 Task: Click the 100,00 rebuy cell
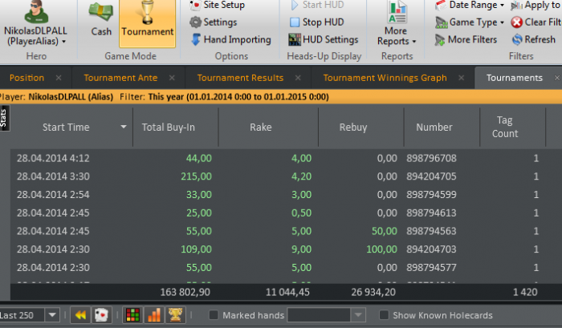(x=381, y=249)
